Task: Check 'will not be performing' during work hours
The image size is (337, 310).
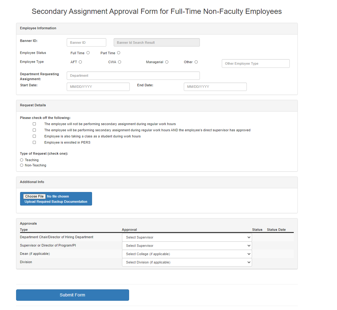Action: click(x=34, y=124)
